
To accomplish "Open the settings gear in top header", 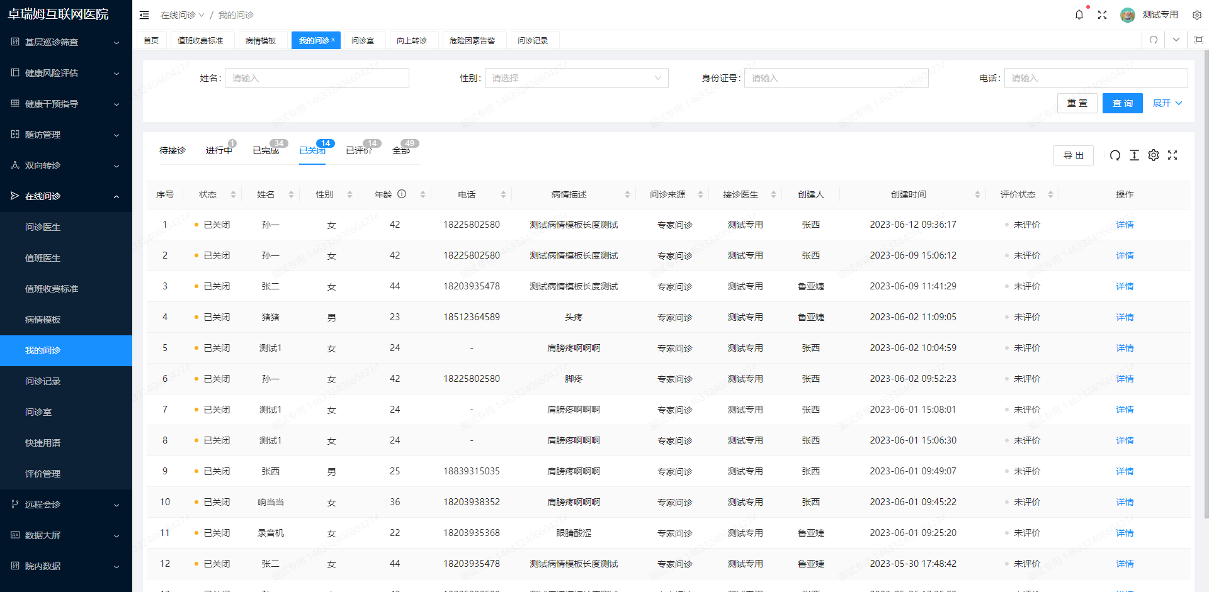I will coord(1197,15).
